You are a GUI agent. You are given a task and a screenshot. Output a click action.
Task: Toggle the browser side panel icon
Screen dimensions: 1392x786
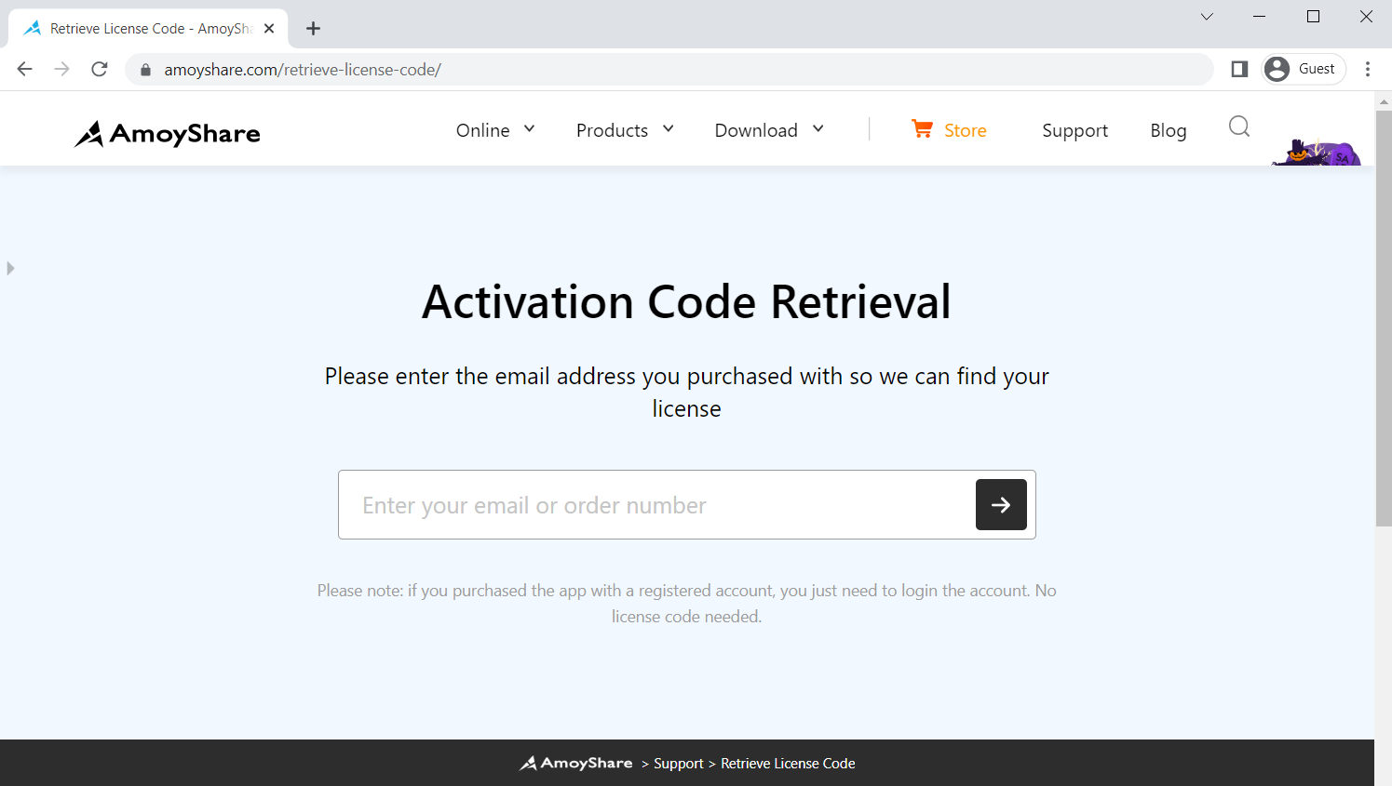tap(1239, 69)
